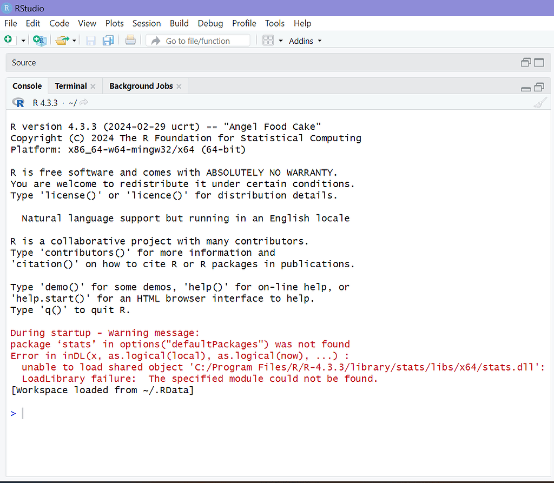The image size is (554, 483).
Task: Open the Build menu
Action: 179,23
